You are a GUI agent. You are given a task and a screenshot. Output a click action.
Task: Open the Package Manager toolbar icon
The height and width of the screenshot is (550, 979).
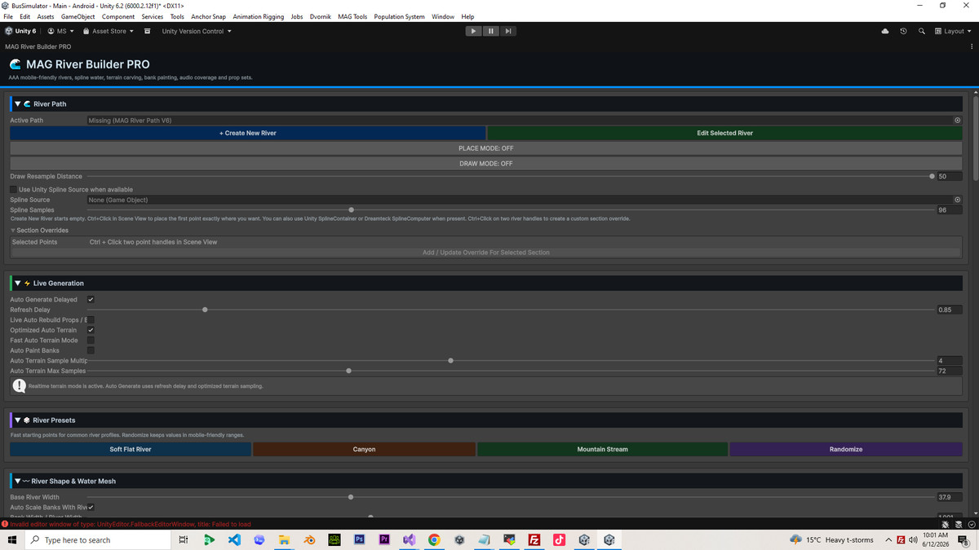coord(147,31)
